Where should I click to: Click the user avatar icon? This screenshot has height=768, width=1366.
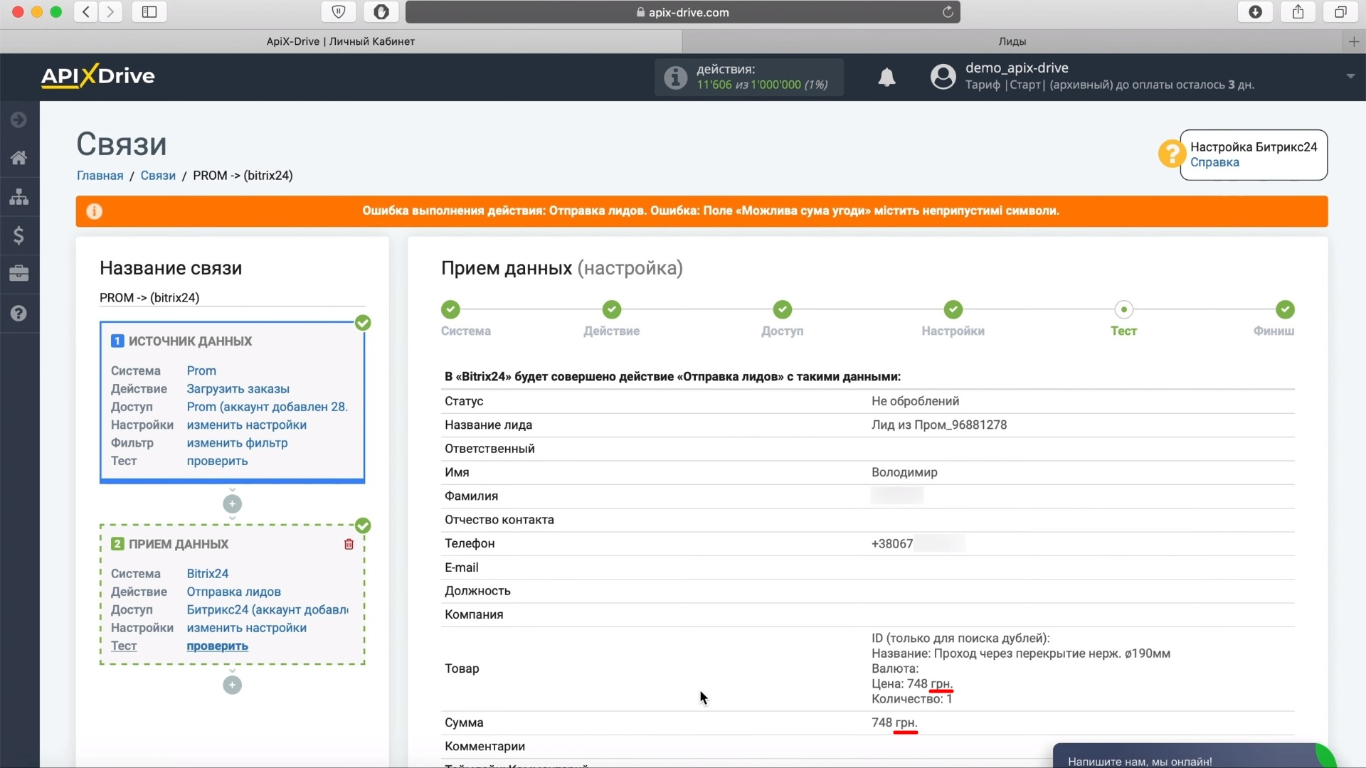[x=943, y=77]
